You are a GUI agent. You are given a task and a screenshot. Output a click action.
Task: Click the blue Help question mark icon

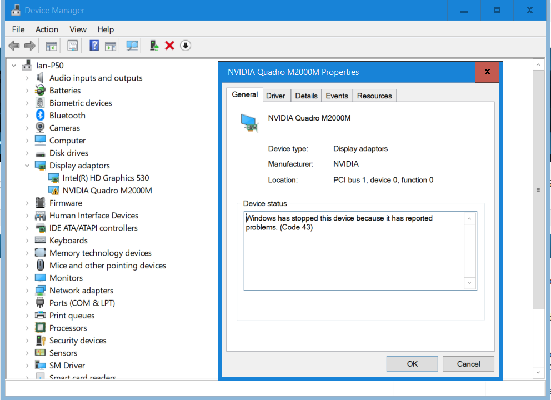94,46
